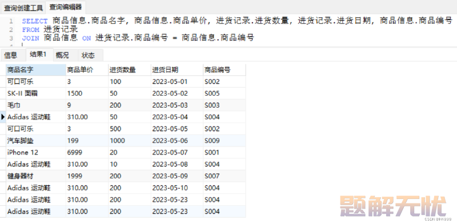Screen dimensions: 457x224
Task: Click the quantity cell 1000
Action: pos(130,141)
